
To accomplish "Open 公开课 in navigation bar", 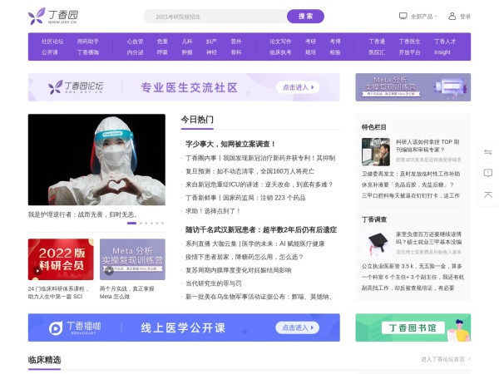I will point(50,52).
